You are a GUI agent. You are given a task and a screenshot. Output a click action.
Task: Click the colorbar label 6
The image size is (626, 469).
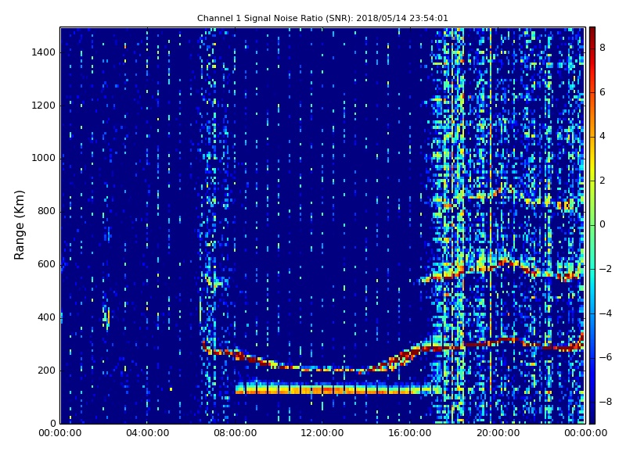[x=603, y=92]
